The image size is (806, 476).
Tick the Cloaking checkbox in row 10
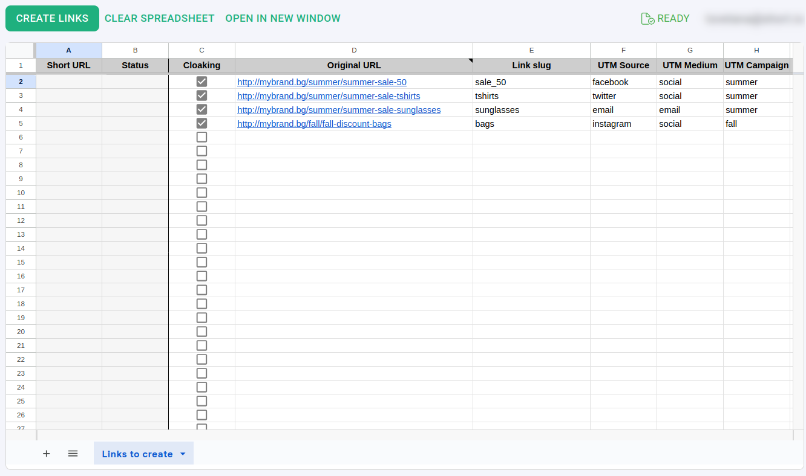(x=201, y=193)
